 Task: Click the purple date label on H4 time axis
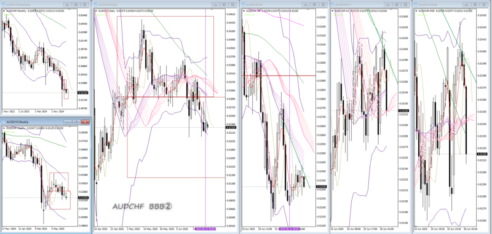289,229
